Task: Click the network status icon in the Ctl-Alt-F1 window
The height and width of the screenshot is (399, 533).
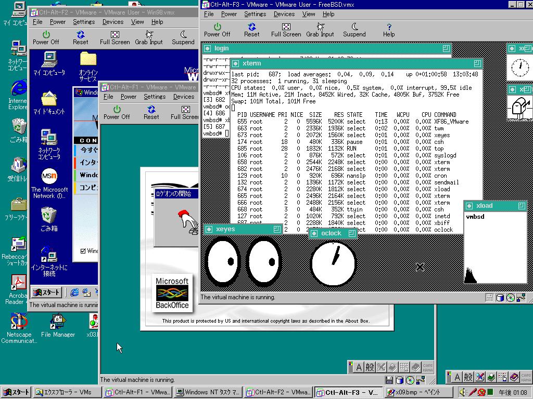Action: click(421, 380)
